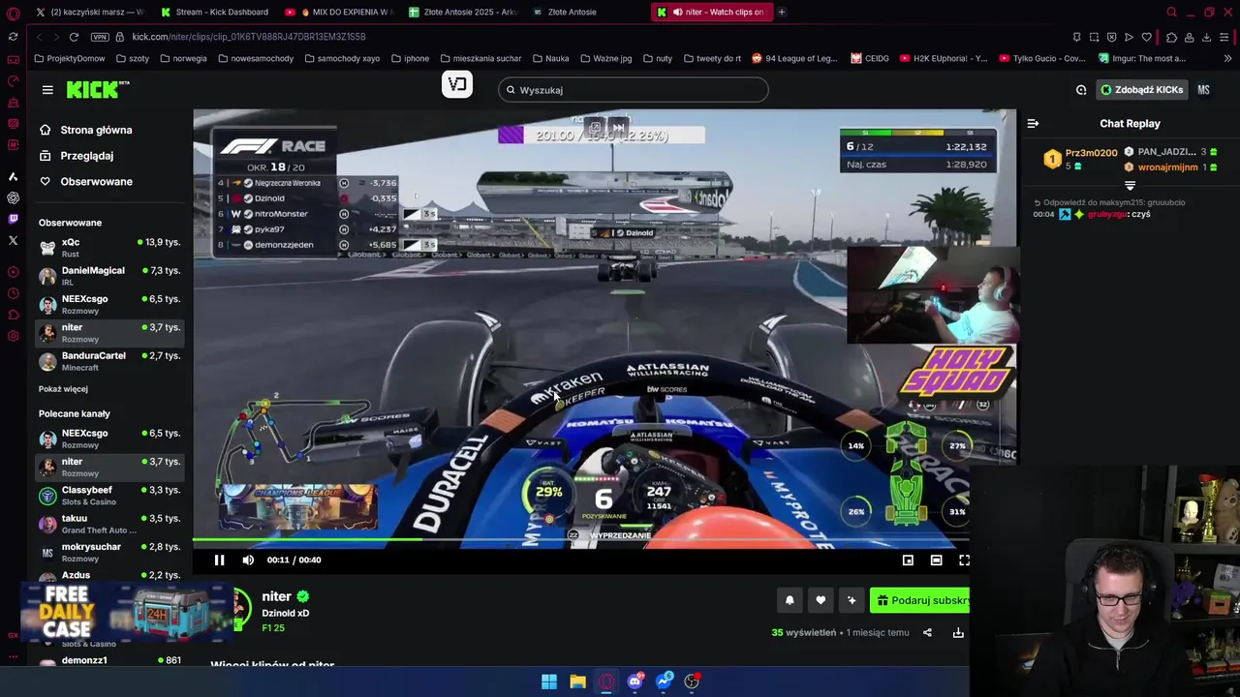The height and width of the screenshot is (697, 1240).
Task: Open Strona główna in the sidebar
Action: pos(96,130)
